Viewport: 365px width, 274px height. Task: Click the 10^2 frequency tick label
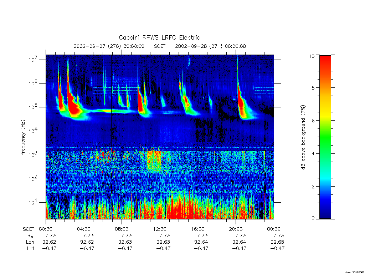point(33,179)
